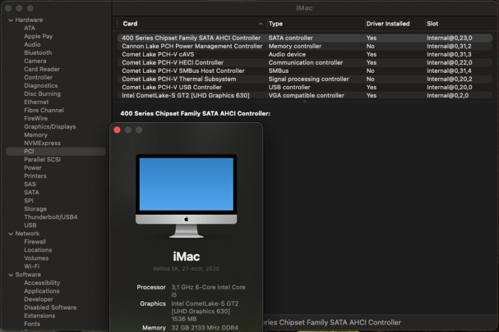
Task: Click the VGA compatible controller type cell
Action: click(306, 96)
